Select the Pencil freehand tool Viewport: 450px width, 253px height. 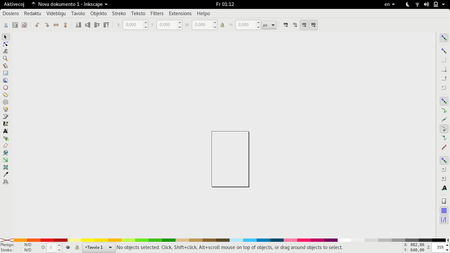pyautogui.click(x=6, y=109)
